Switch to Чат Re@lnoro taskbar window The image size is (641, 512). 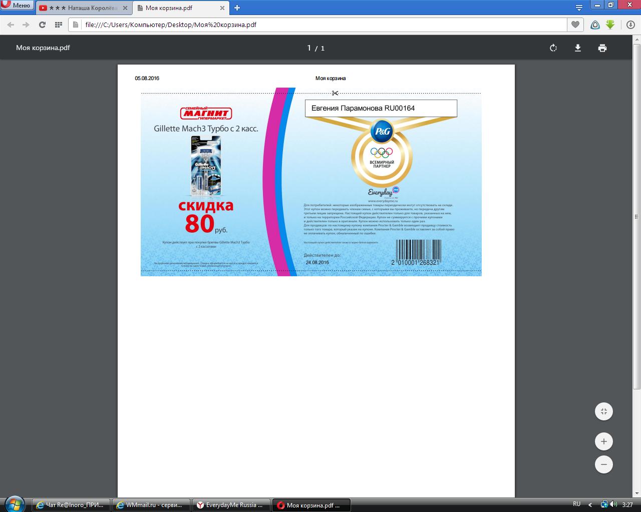71,505
